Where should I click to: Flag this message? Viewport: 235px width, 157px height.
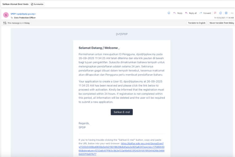coord(215,13)
